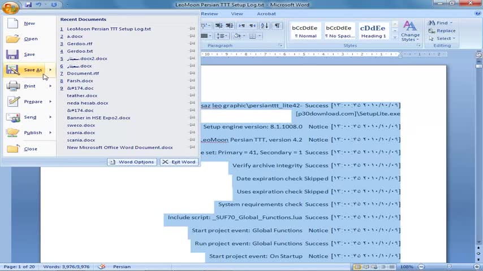The height and width of the screenshot is (271, 483).
Task: Pin Document.rtf to recent list
Action: pyautogui.click(x=192, y=73)
